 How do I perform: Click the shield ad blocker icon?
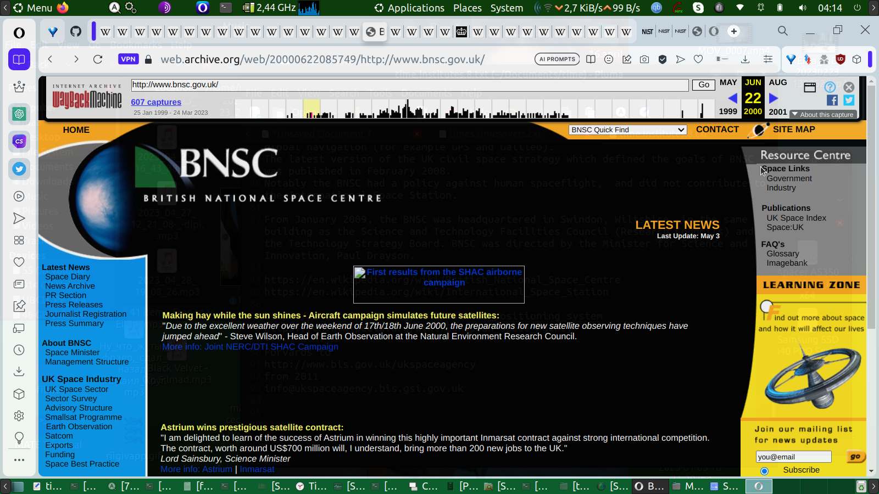[663, 59]
